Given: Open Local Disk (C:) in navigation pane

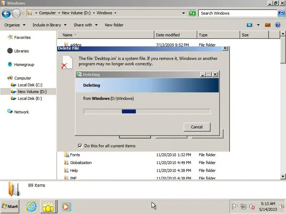Looking at the screenshot, I should click(x=30, y=85).
